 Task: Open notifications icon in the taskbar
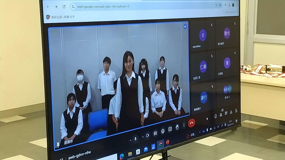click(237, 121)
